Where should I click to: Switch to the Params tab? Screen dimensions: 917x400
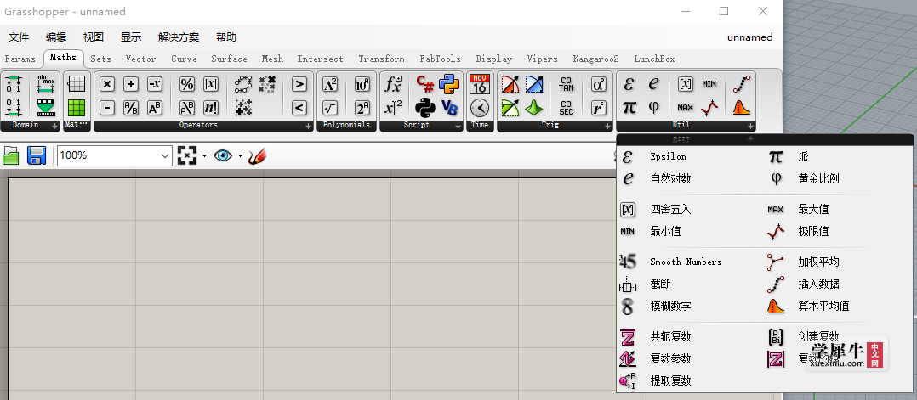click(20, 59)
